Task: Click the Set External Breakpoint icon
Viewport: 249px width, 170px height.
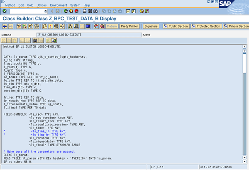Action: 102,26
